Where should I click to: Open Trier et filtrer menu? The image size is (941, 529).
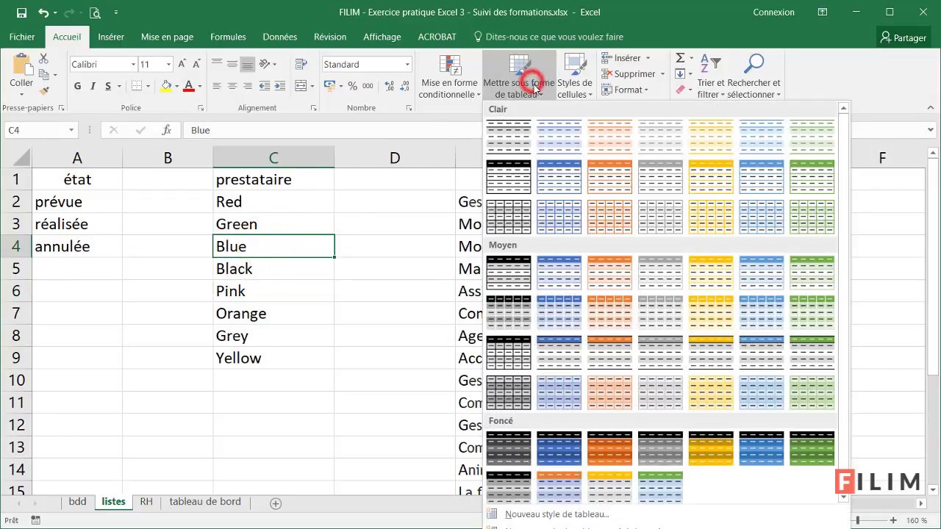[710, 77]
